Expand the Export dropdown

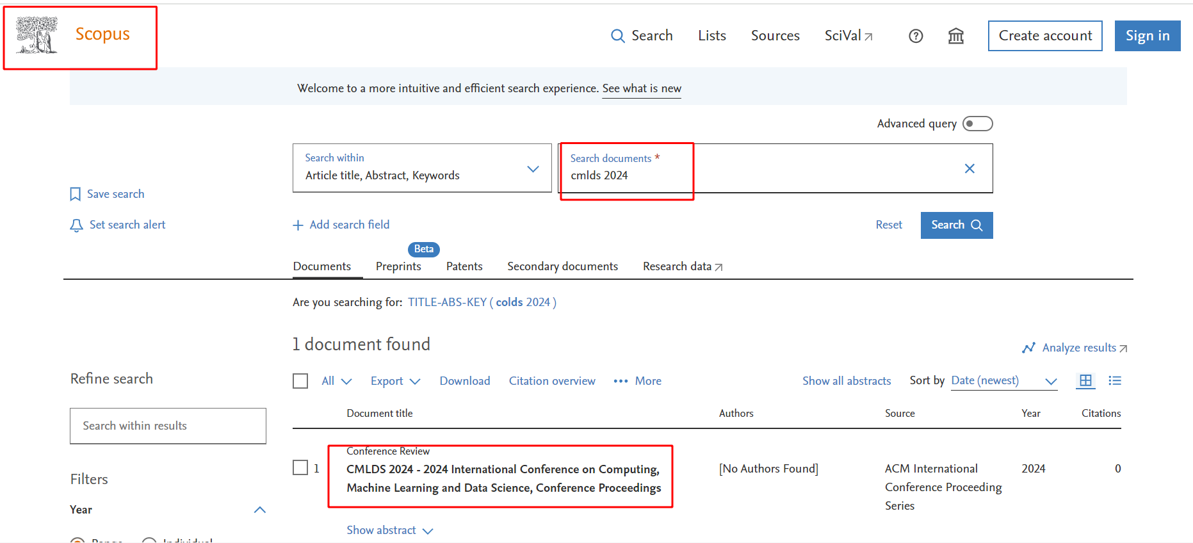(x=395, y=381)
